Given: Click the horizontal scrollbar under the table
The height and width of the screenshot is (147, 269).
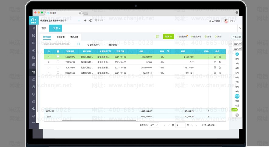Looking at the screenshot, I should [99, 121].
